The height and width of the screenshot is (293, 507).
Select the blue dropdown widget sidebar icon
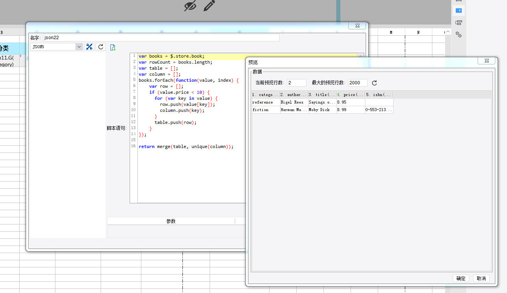coord(459,11)
